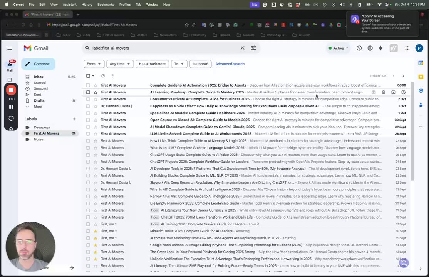This screenshot has height=277, width=429.
Task: Go to older emails page arrow
Action: (403, 76)
